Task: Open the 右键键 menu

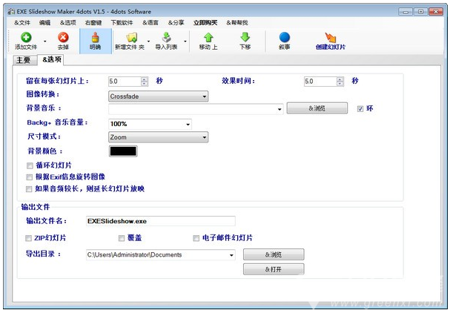Action: click(93, 23)
